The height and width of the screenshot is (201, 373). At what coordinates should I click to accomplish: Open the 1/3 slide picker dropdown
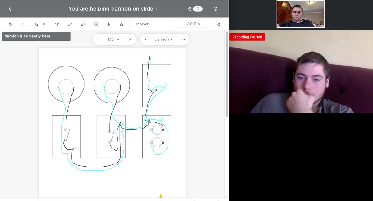(113, 39)
